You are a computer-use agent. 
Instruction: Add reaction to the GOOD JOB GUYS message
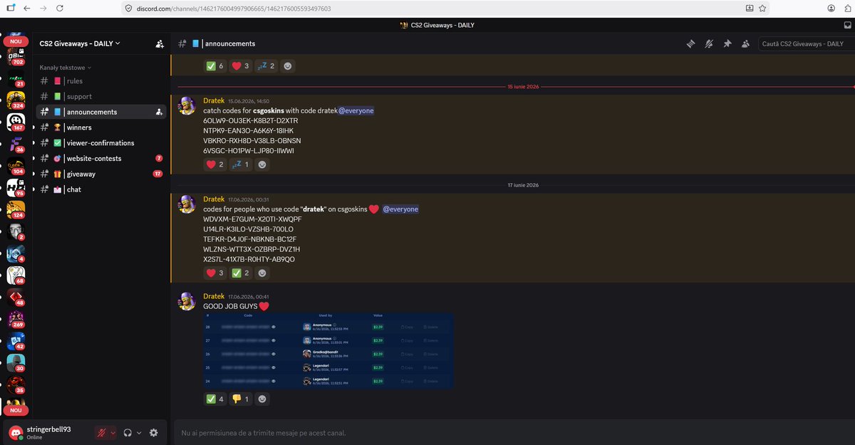coord(263,399)
